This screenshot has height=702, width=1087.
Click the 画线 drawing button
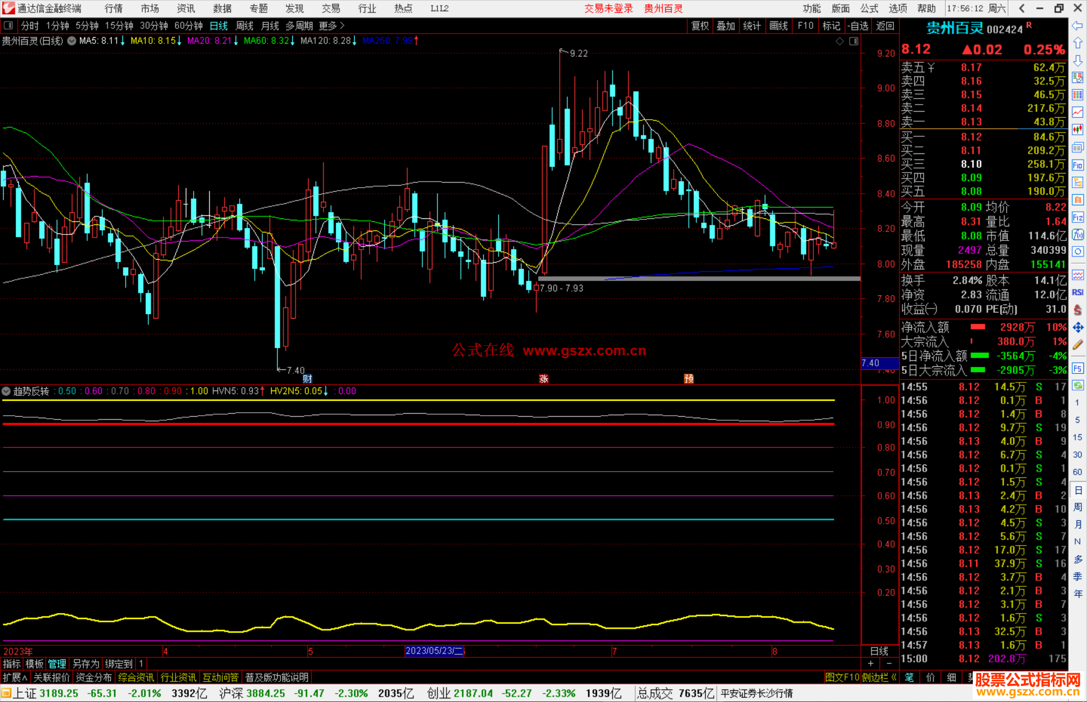(778, 26)
